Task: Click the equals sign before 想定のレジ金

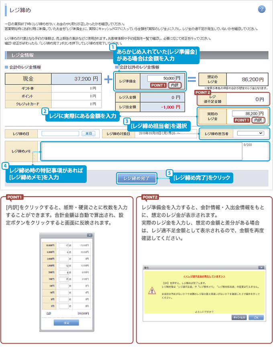Action: [192, 79]
